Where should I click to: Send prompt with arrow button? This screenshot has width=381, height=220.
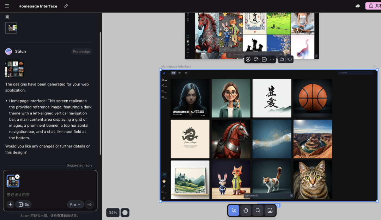pyautogui.click(x=89, y=205)
